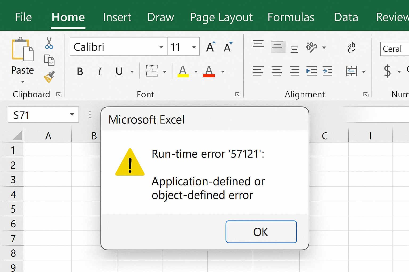Open the Font Color picker arrow
The image size is (409, 272).
[223, 71]
